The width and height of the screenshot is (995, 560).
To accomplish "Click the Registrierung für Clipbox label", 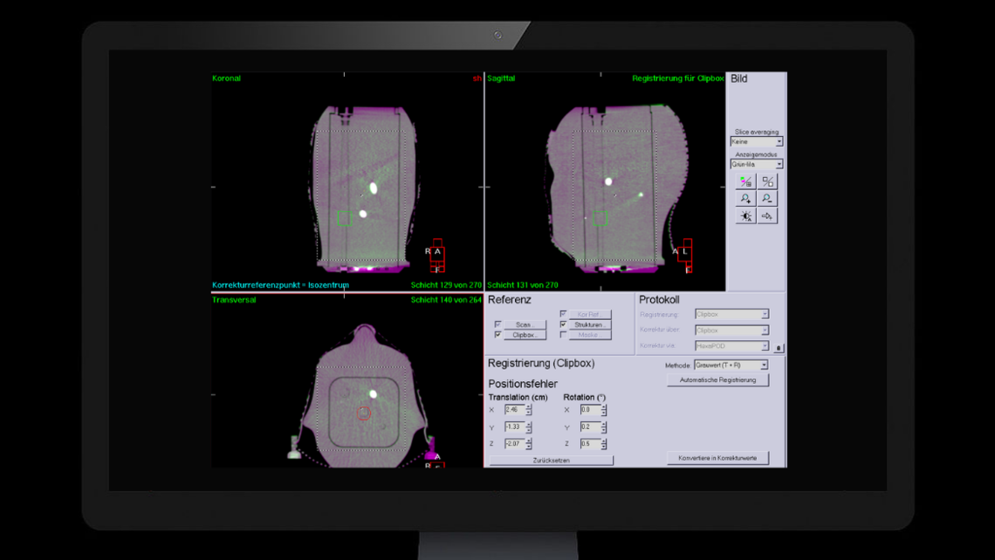I will [x=678, y=79].
